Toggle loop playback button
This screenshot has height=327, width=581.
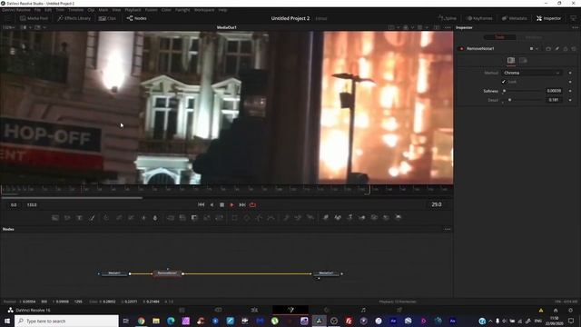pyautogui.click(x=252, y=204)
